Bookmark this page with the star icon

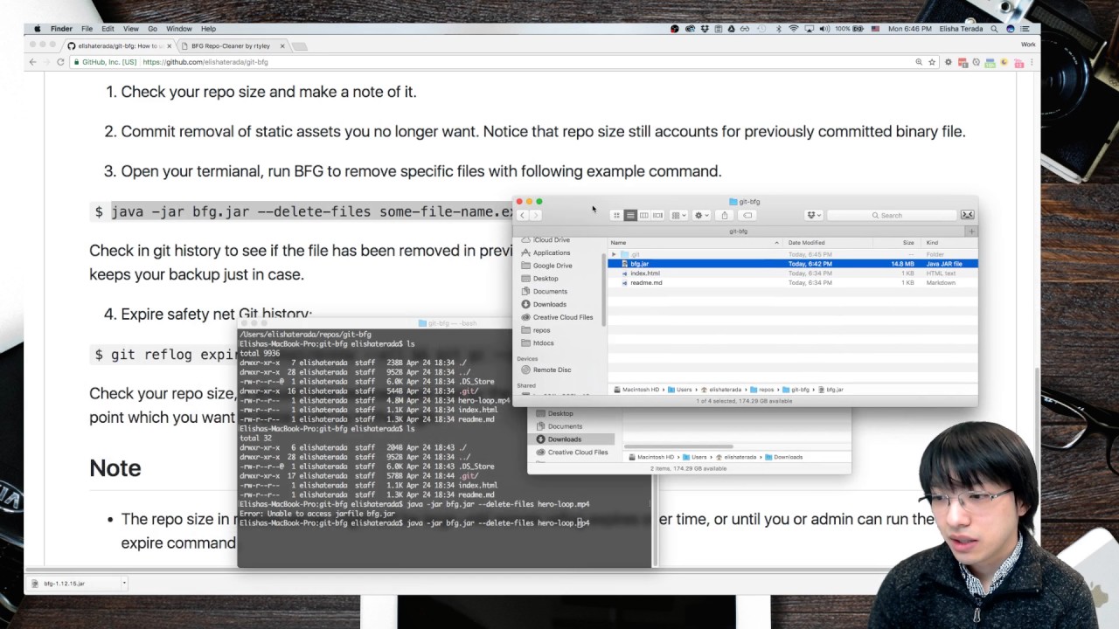tap(932, 62)
